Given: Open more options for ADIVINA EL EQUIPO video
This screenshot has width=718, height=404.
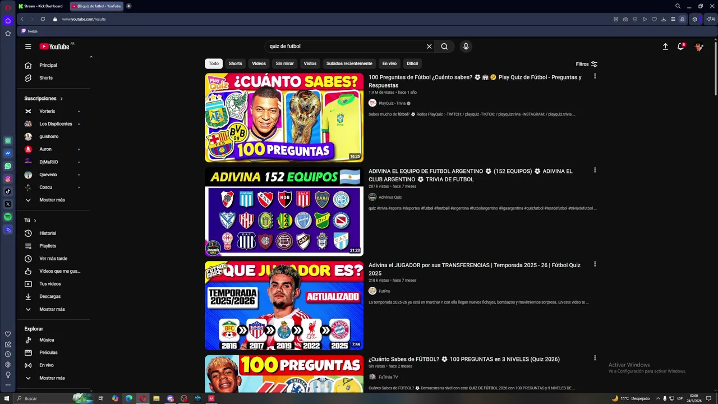Looking at the screenshot, I should [x=595, y=170].
